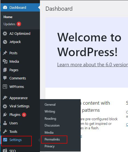Image resolution: width=128 pixels, height=152 pixels.
Task: Click the Tools wrench icon
Action: point(5,131)
